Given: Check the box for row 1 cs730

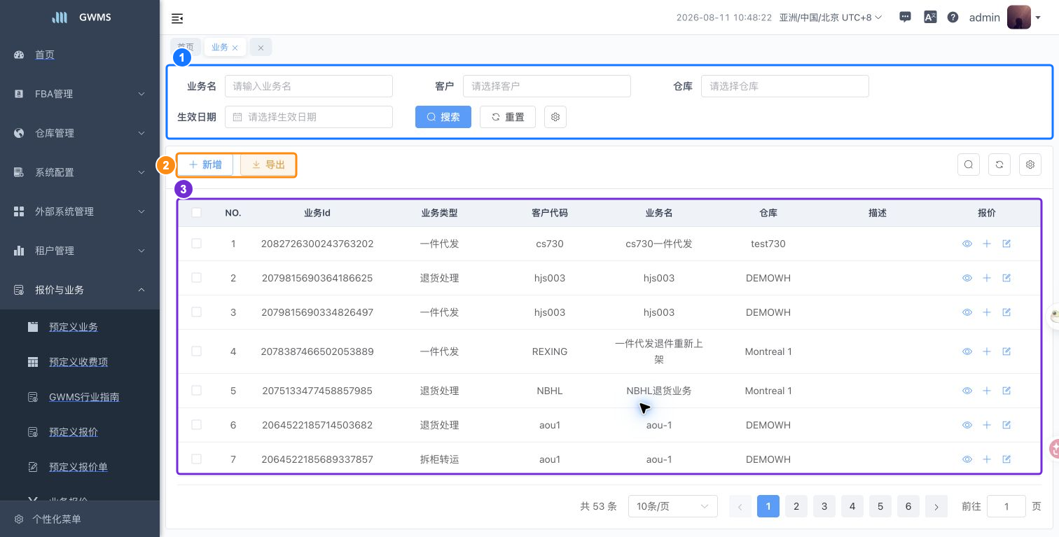Looking at the screenshot, I should pyautogui.click(x=196, y=244).
